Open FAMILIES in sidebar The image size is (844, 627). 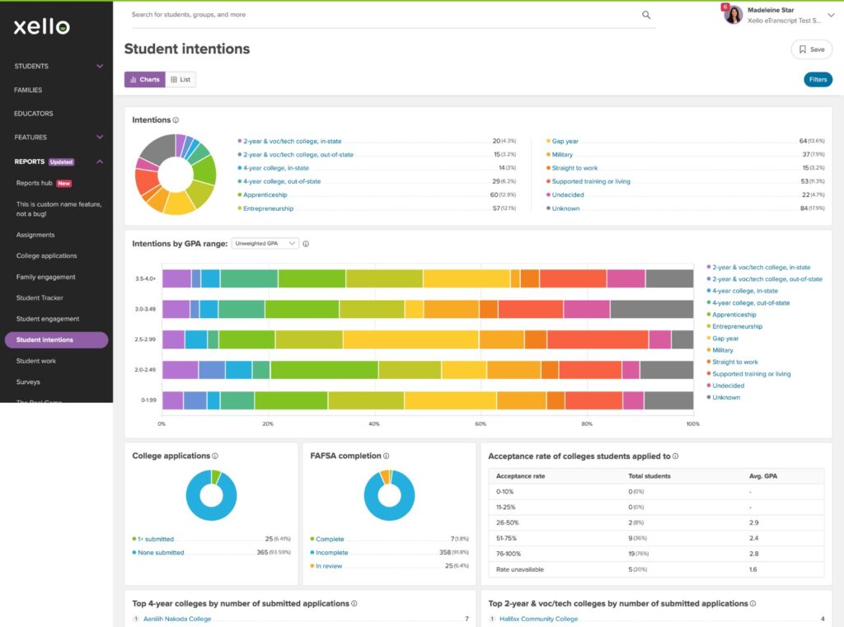(x=28, y=90)
